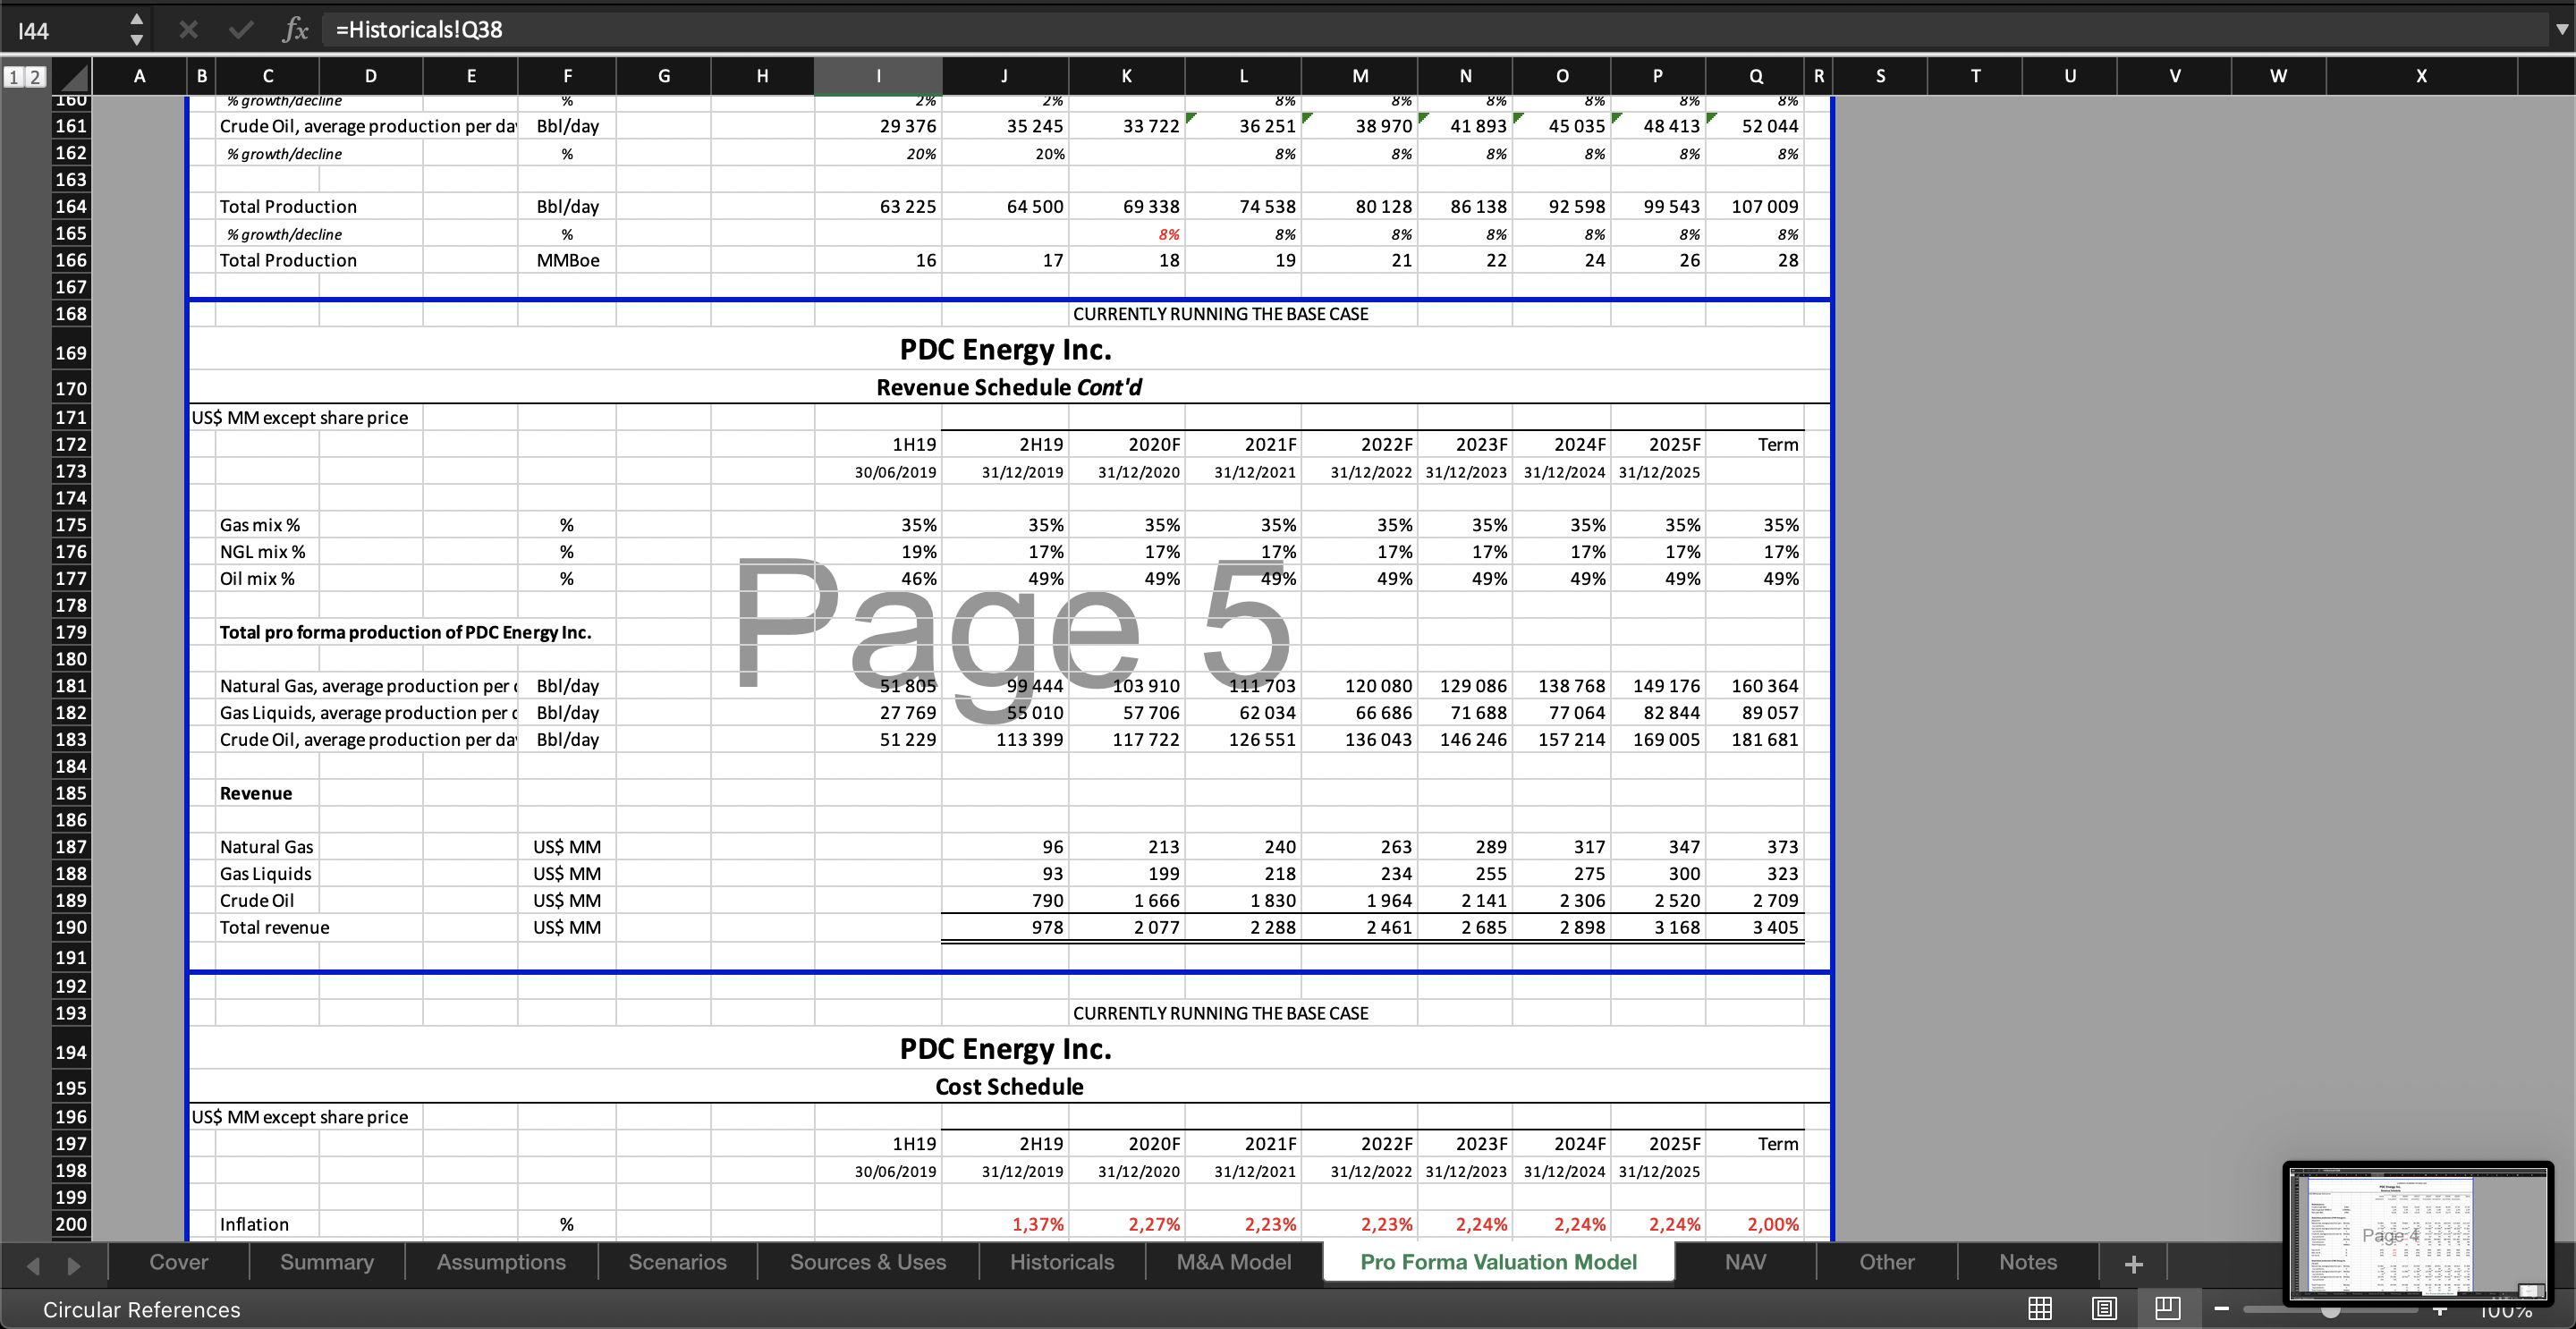The width and height of the screenshot is (2576, 1329).
Task: Select column X header
Action: pyautogui.click(x=2421, y=76)
